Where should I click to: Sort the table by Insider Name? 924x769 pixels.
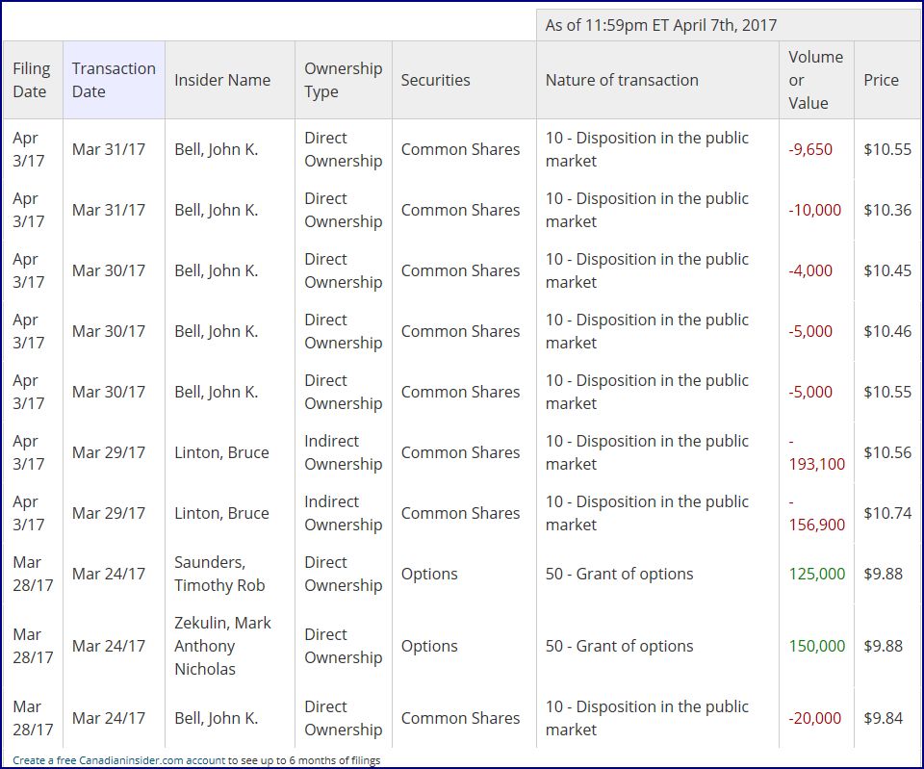tap(222, 80)
